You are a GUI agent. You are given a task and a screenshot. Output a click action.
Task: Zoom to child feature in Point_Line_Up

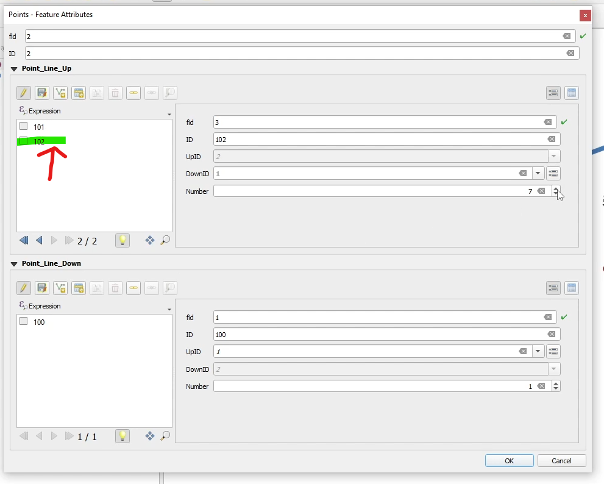click(170, 93)
